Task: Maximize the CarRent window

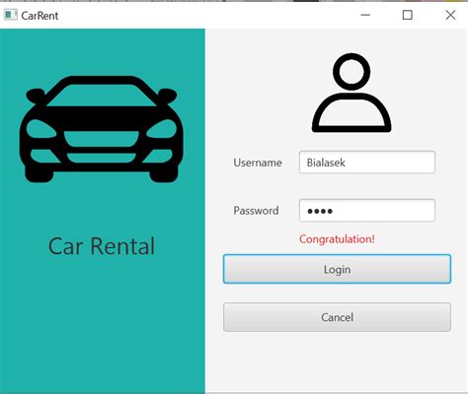Action: click(408, 15)
